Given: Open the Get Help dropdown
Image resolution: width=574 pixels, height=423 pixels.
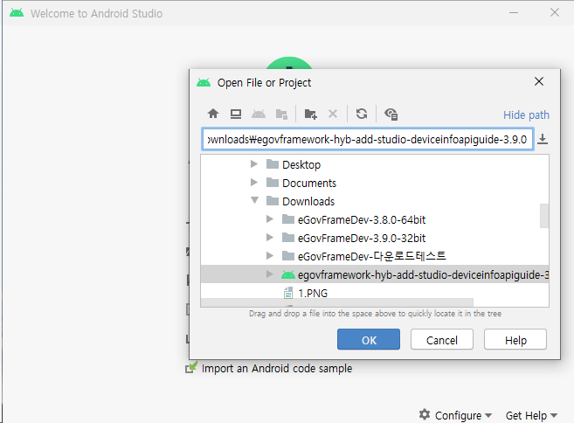Looking at the screenshot, I should (531, 415).
